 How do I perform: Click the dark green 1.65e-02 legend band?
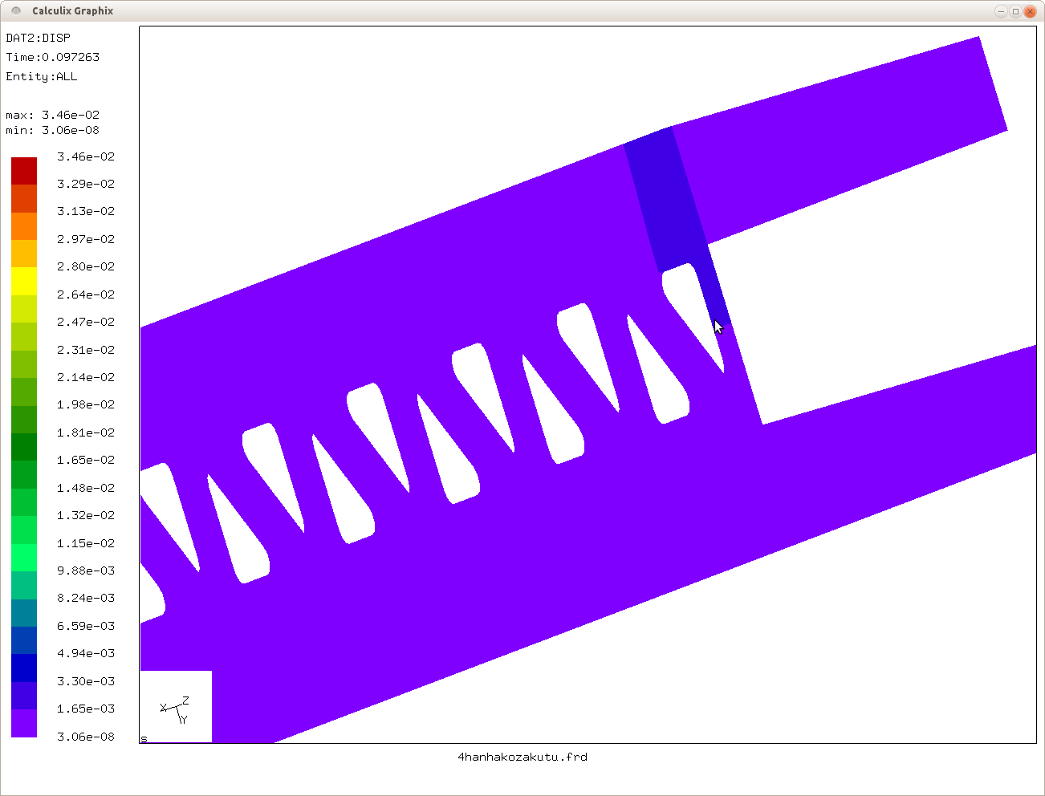coord(24,447)
